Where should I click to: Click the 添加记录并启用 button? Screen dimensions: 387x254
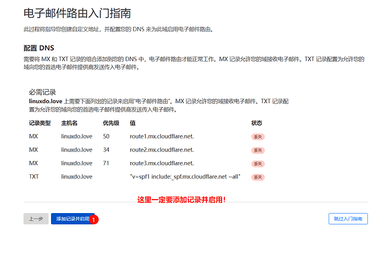[x=72, y=219]
